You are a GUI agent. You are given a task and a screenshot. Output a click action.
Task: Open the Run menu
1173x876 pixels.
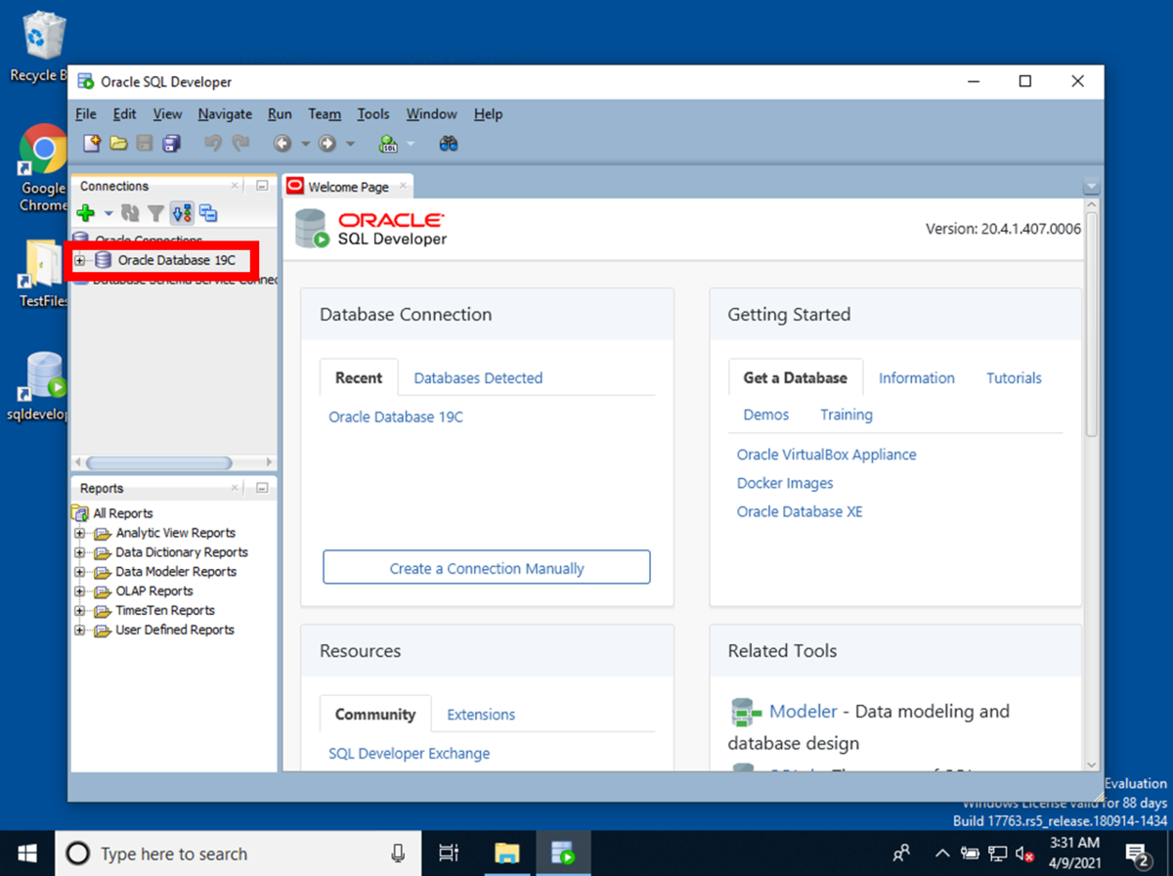click(280, 114)
